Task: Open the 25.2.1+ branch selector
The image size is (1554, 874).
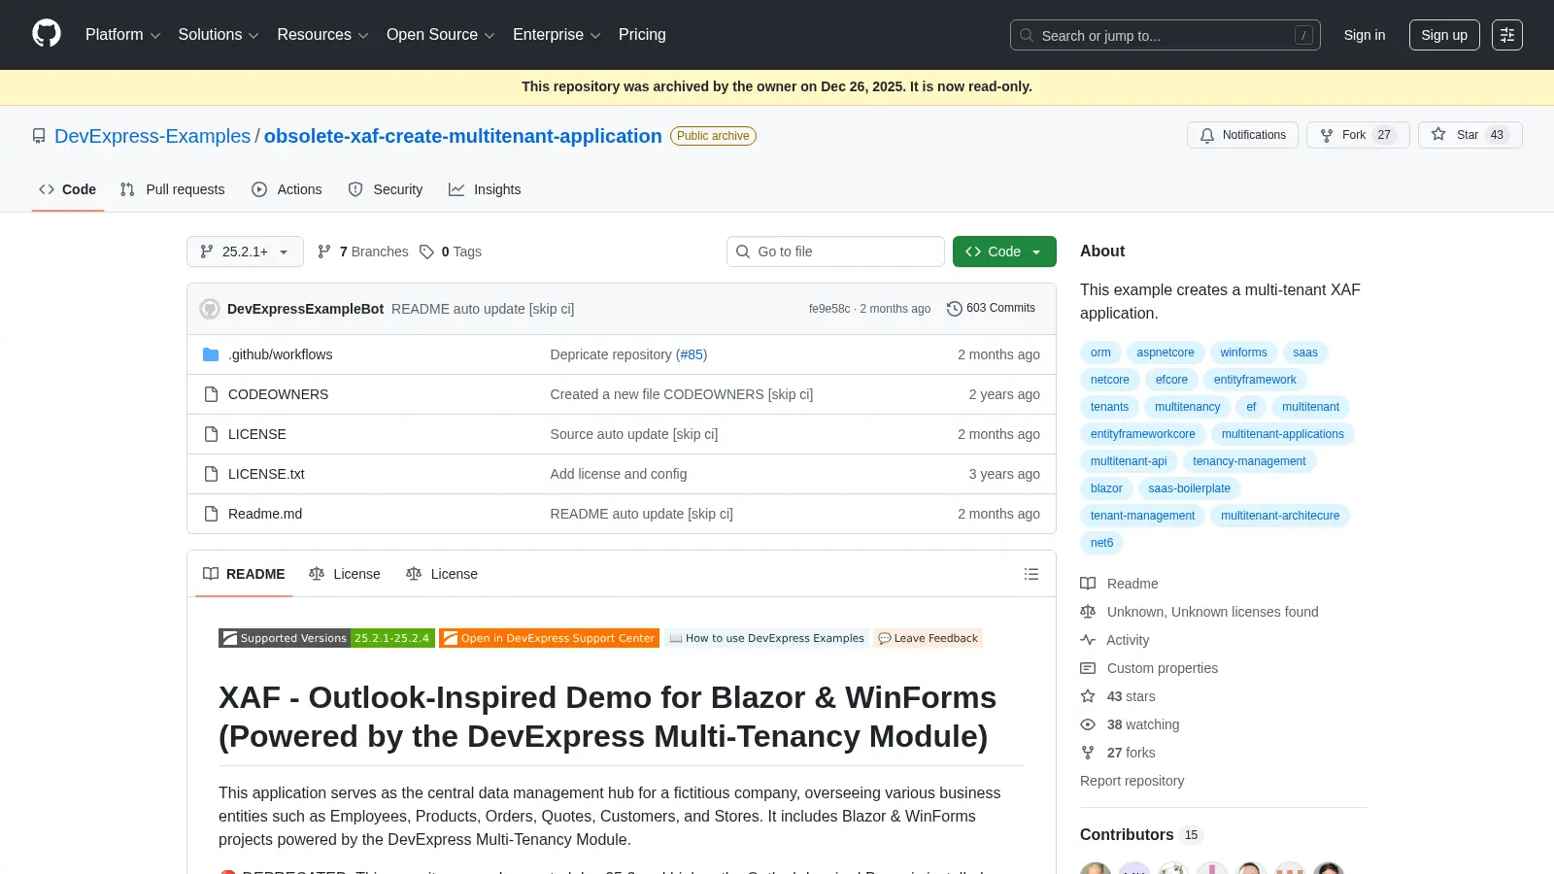Action: [245, 252]
